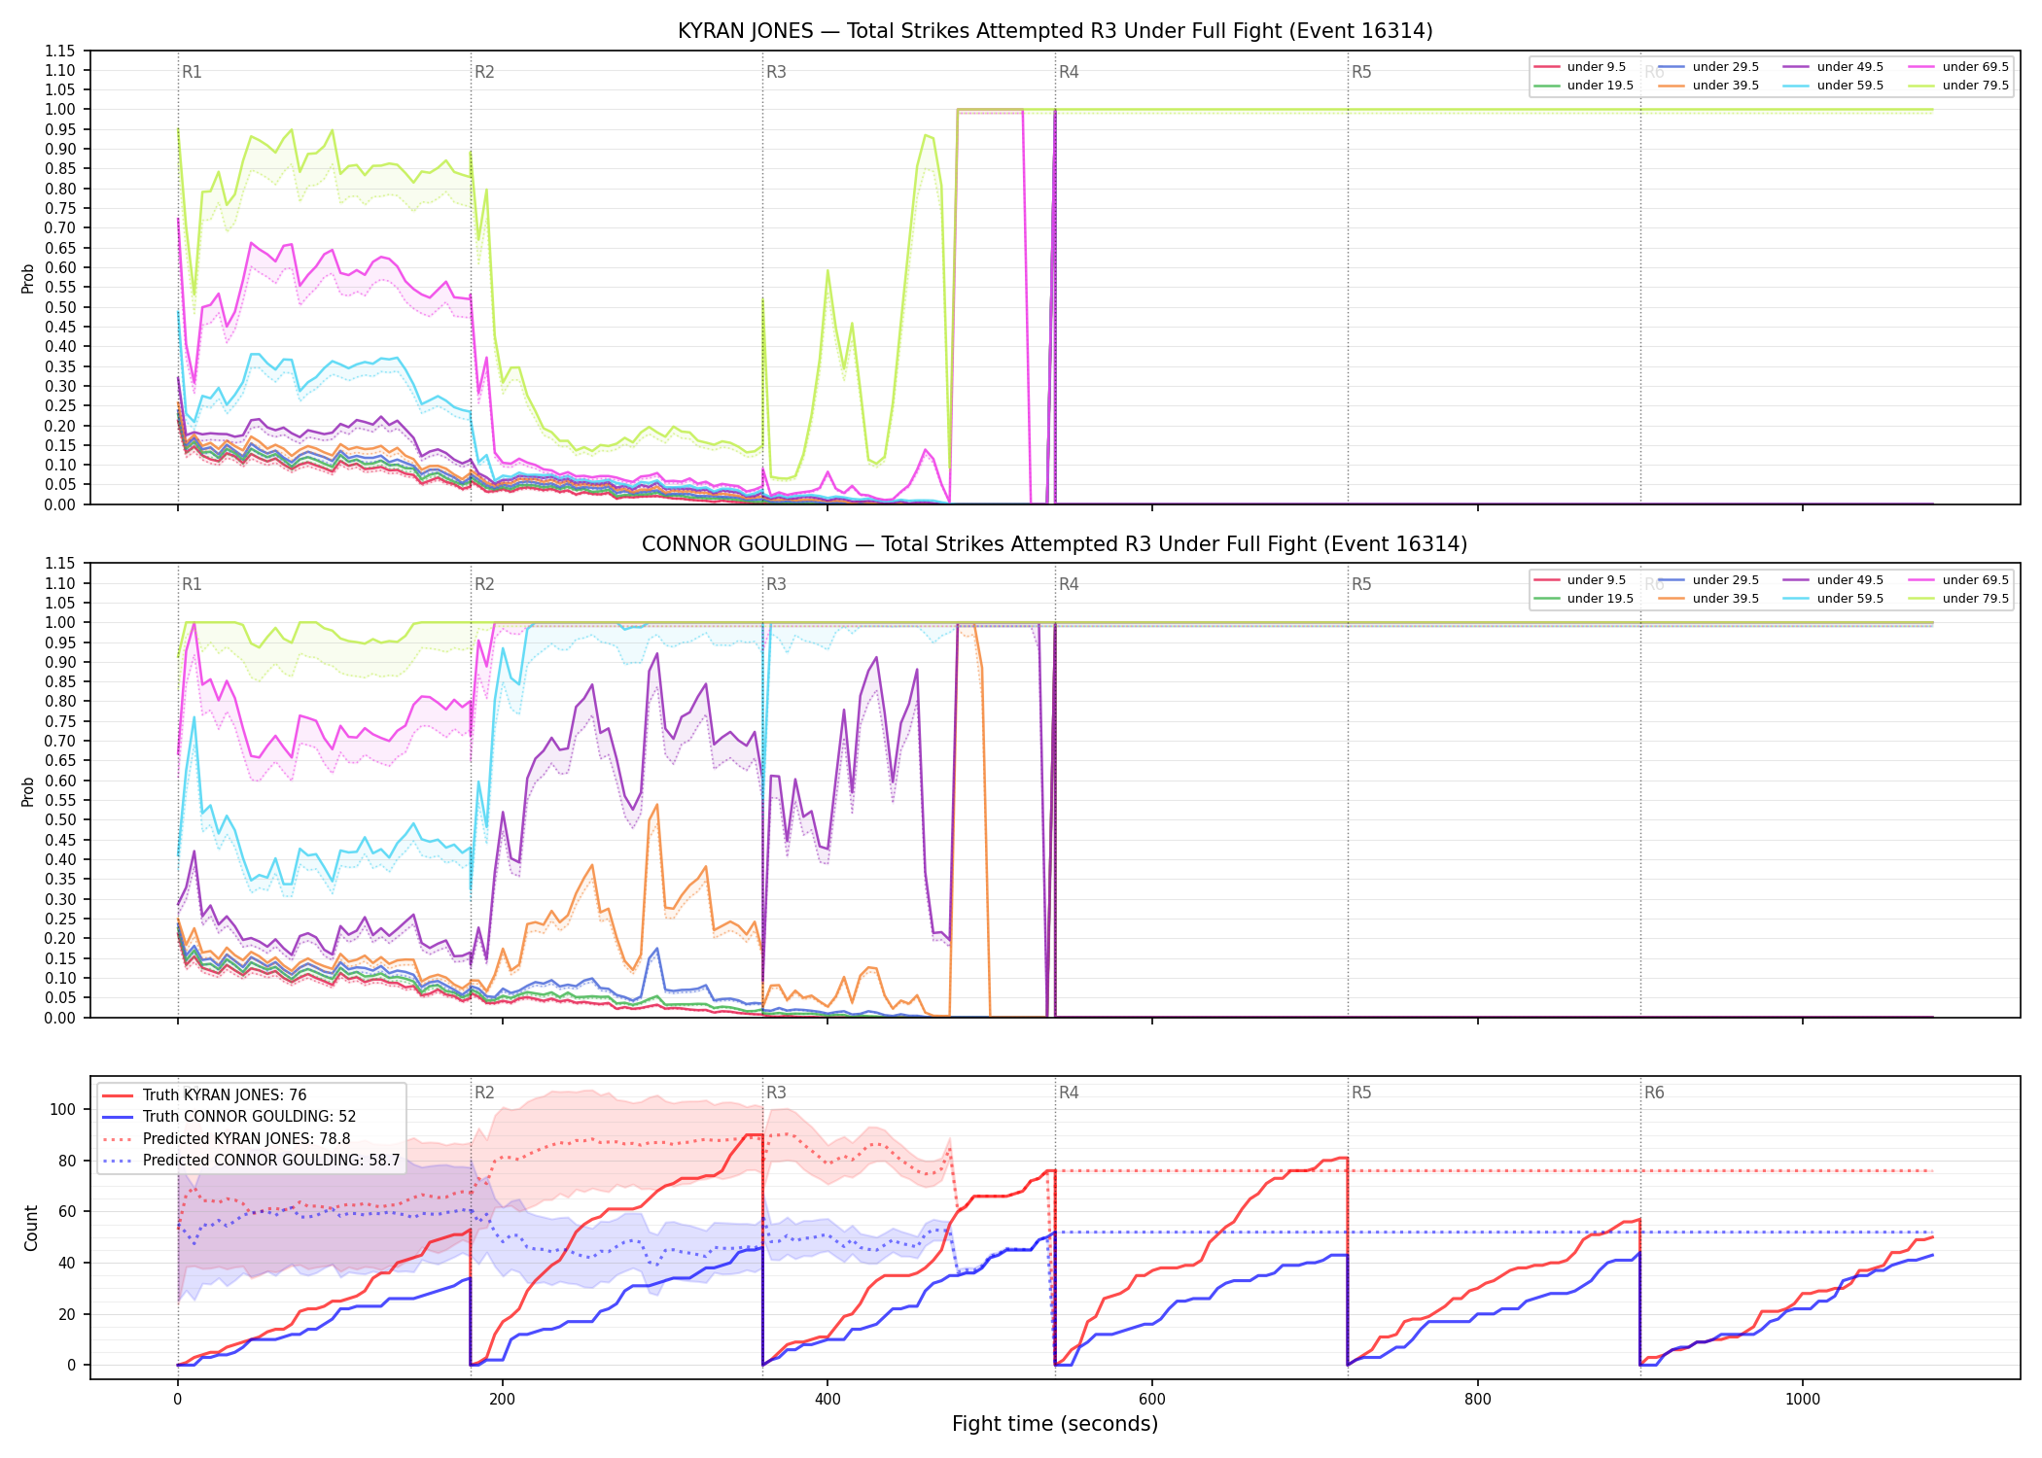Click the R6 marker in the Count chart
This screenshot has height=1458, width=2042.
pyautogui.click(x=1654, y=1093)
